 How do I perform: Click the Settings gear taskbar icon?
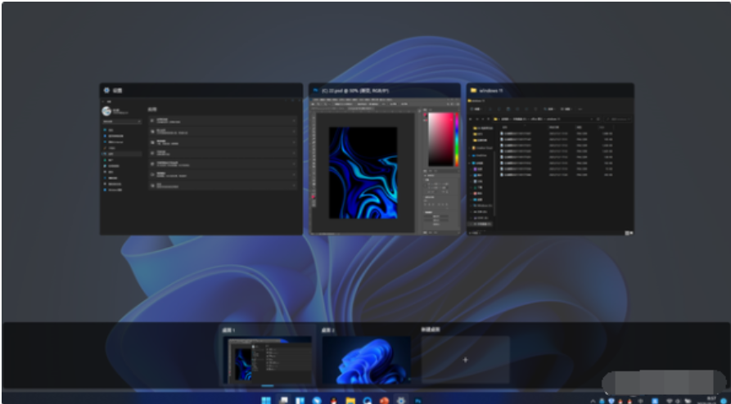tap(399, 400)
